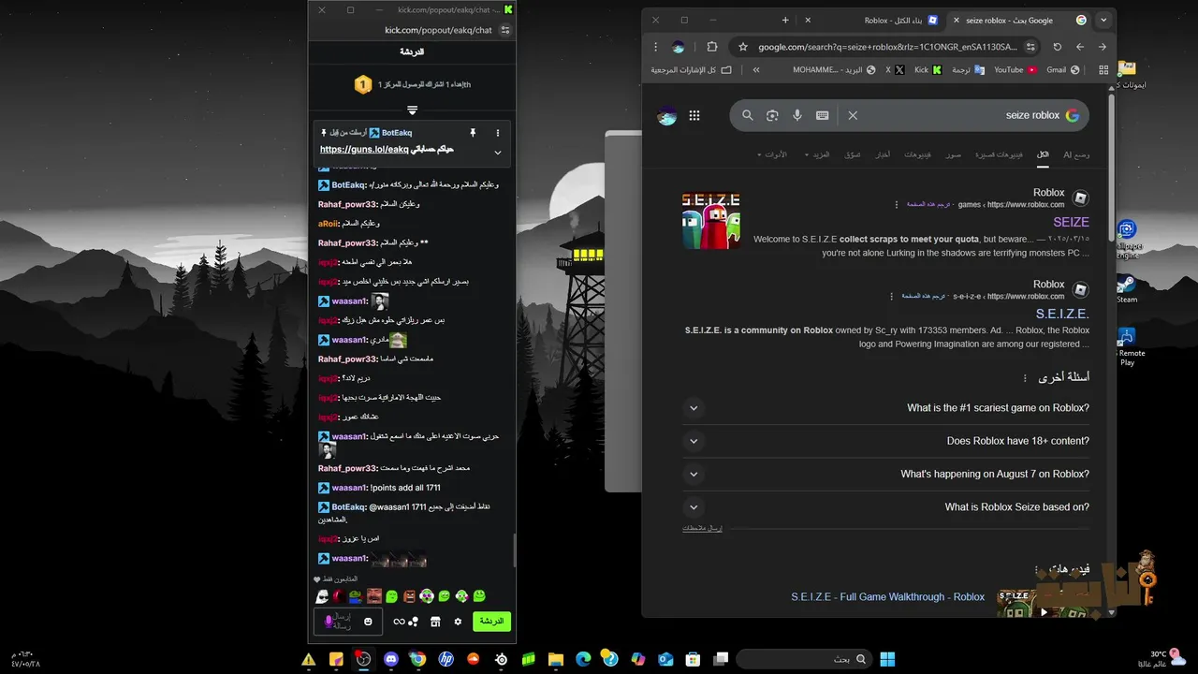
Task: Open the المزيد more dropdown
Action: point(818,154)
